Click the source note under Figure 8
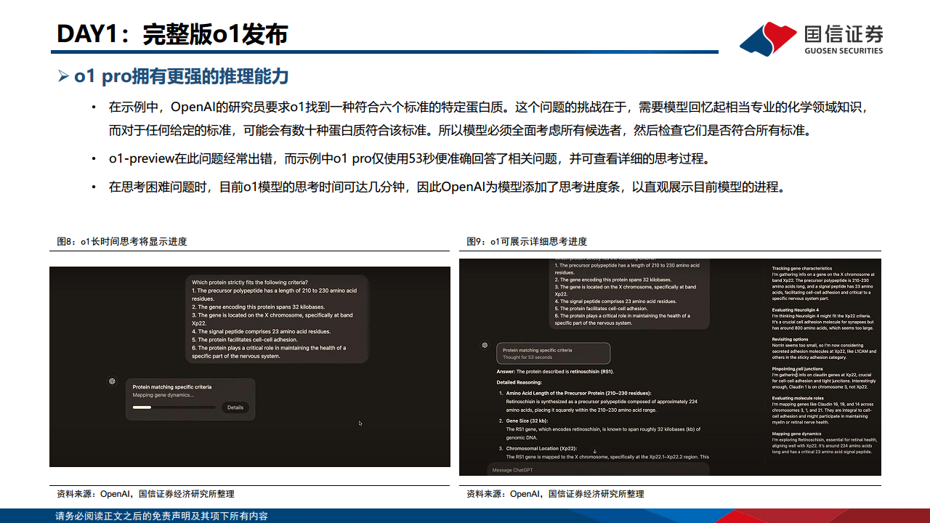This screenshot has width=930, height=523. [x=145, y=494]
